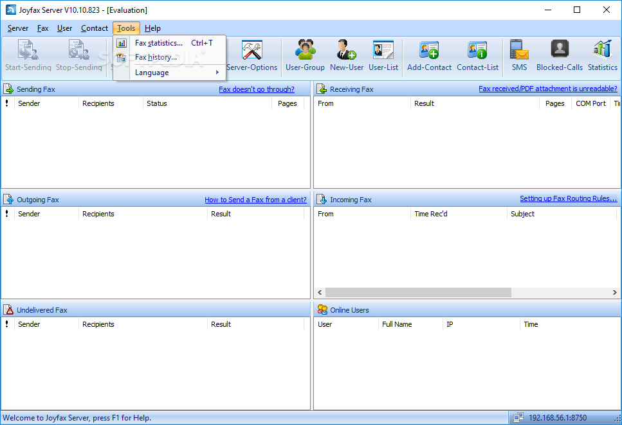Viewport: 622px width, 425px height.
Task: Sort Receiving Fax by Pages column
Action: click(555, 103)
